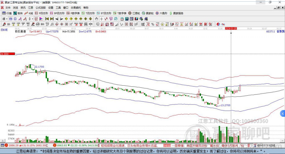The width and height of the screenshot is (285, 154).
Task: Open the T数字表 tool
Action: point(120,13)
